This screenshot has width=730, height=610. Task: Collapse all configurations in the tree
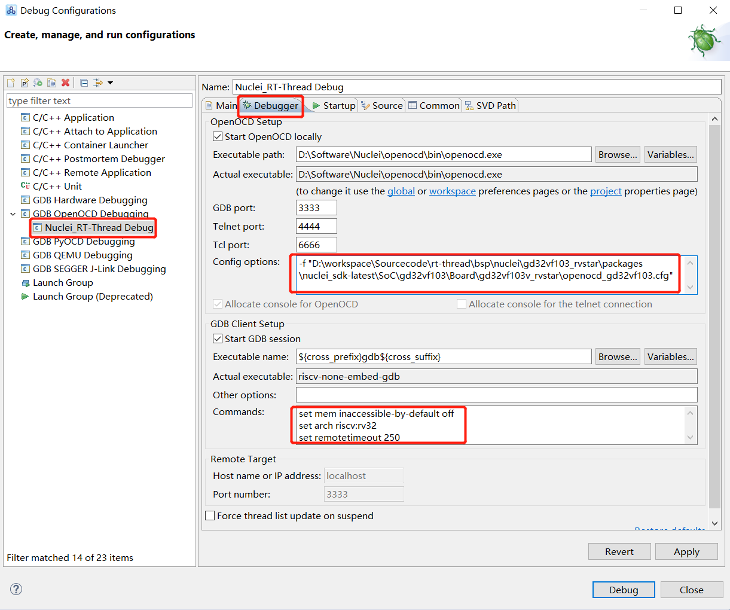(x=84, y=83)
